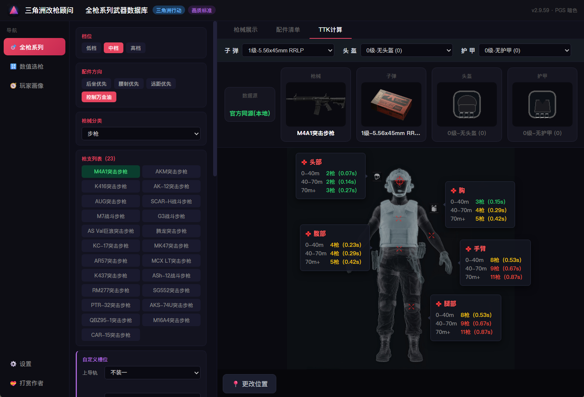
Task: Click the 官方同源(本地) data source box
Action: pos(250,104)
